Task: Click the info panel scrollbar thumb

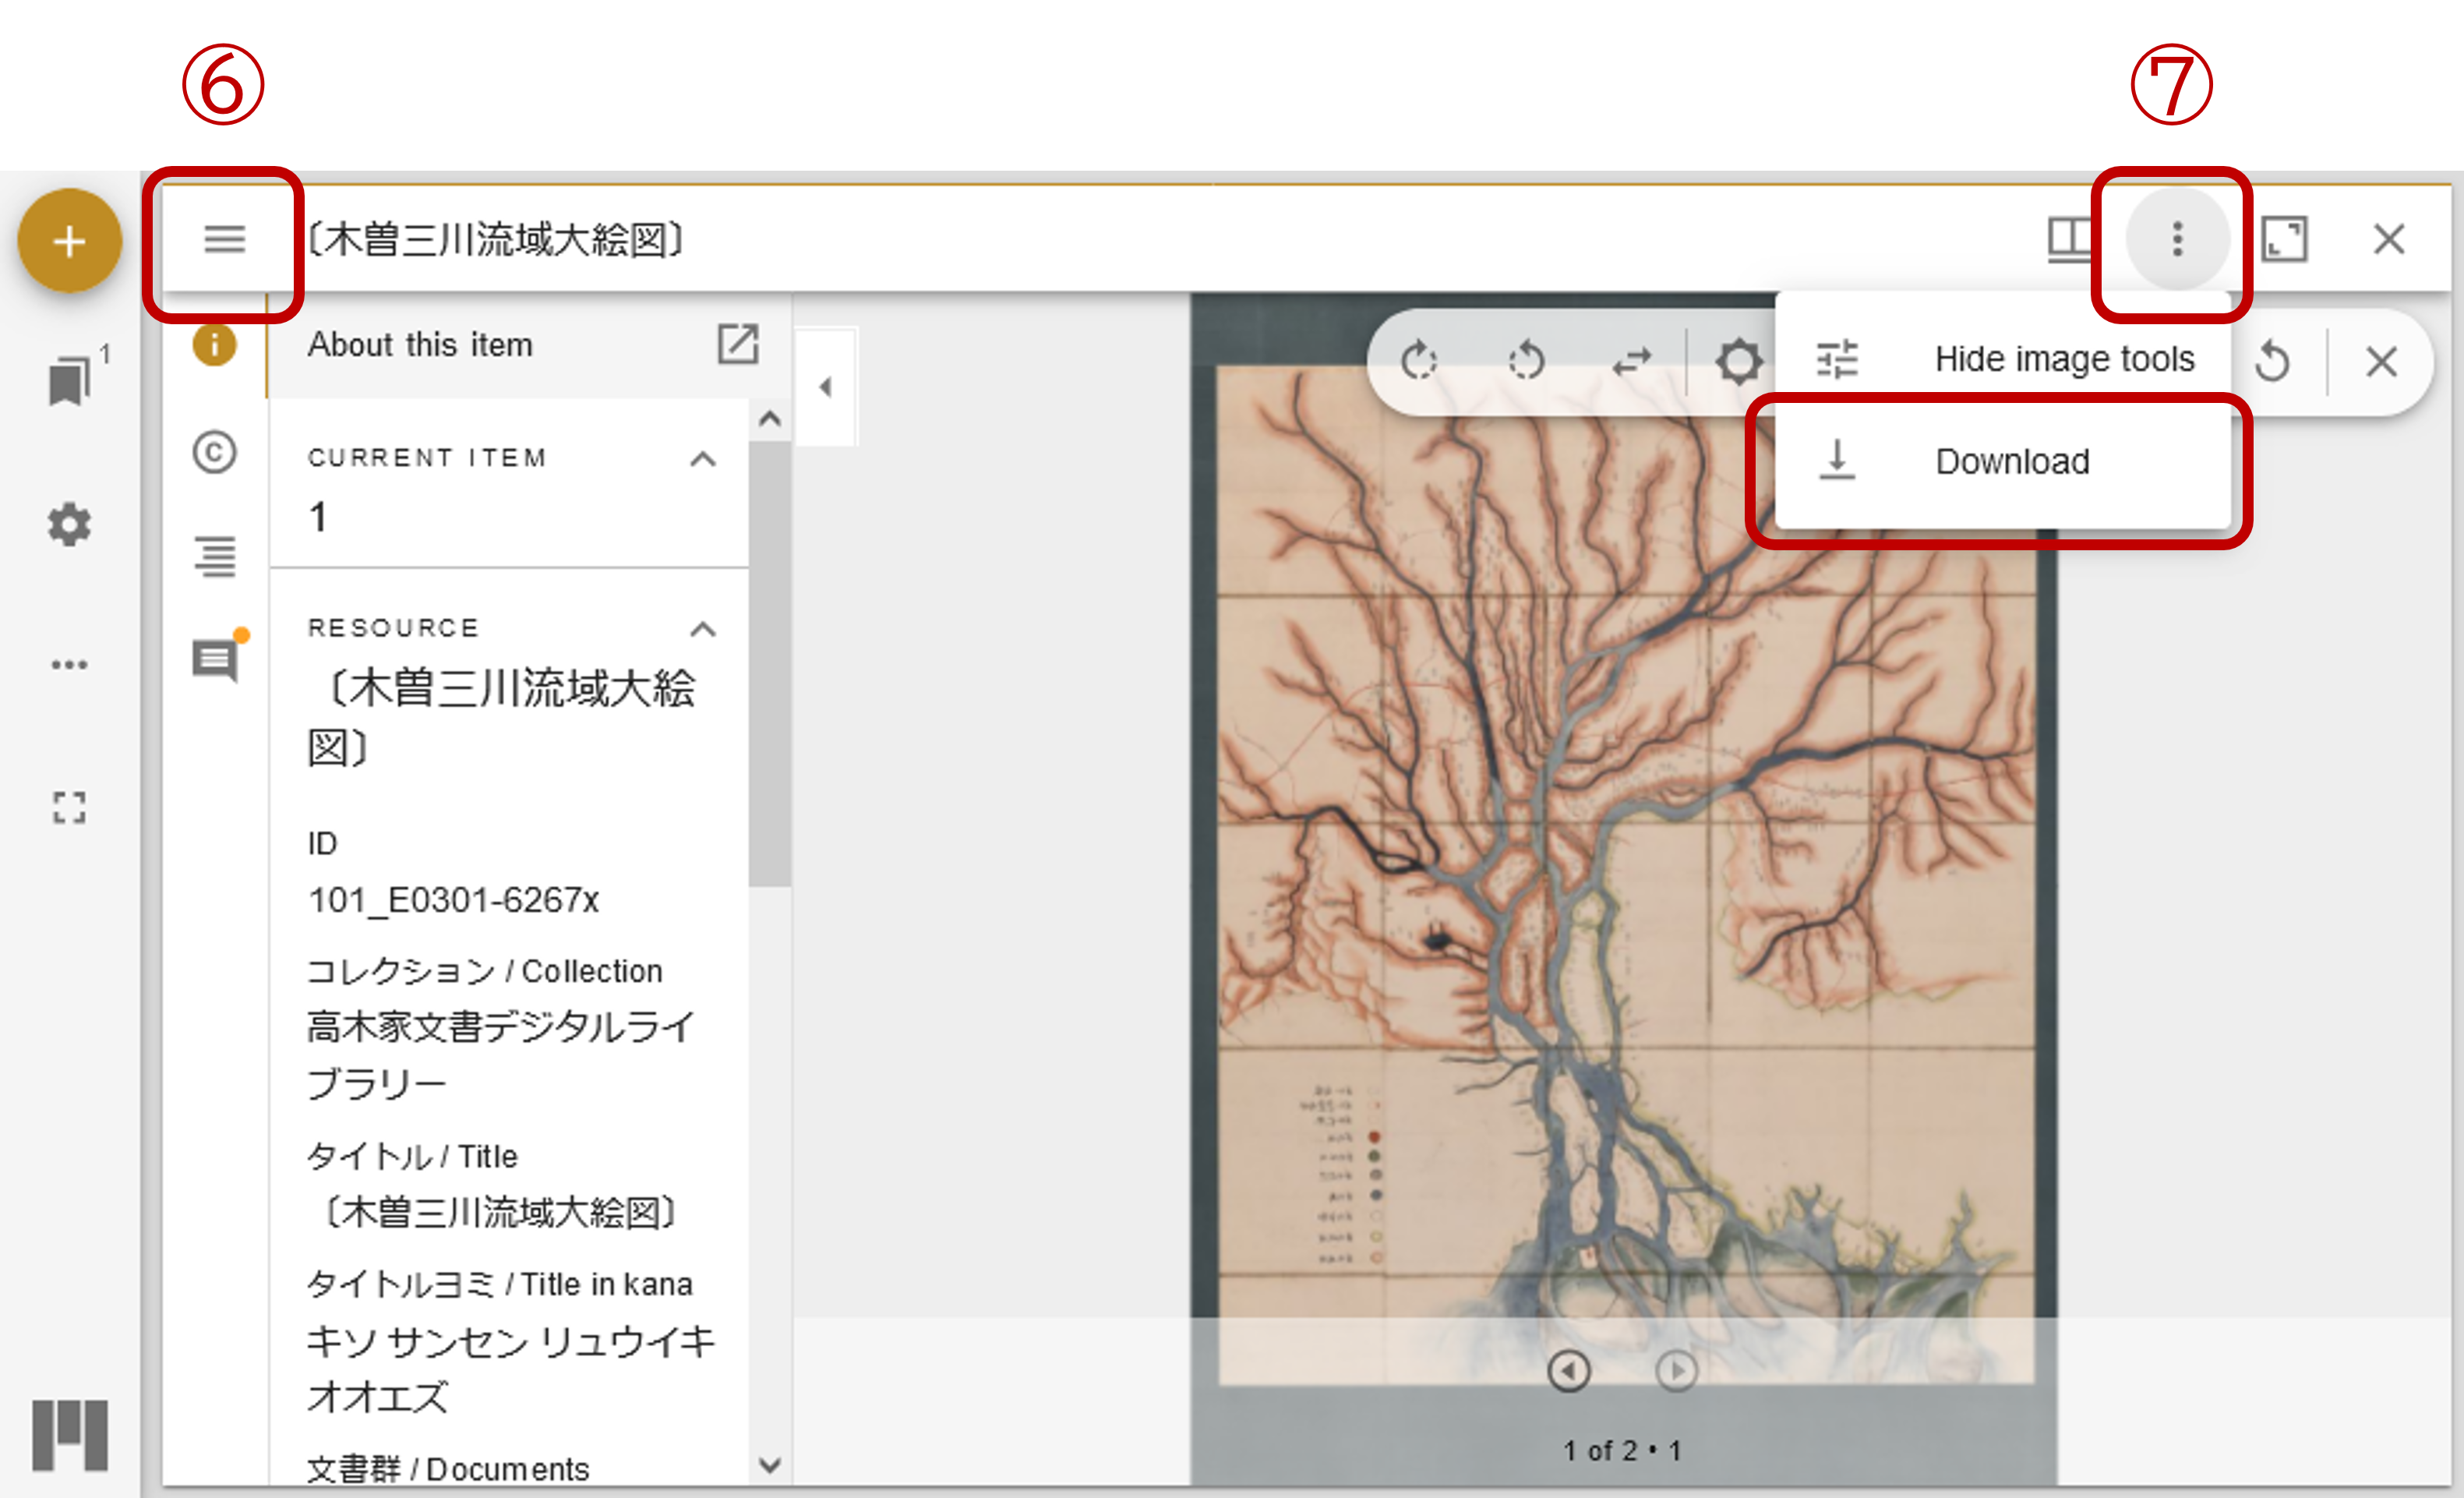Action: (x=769, y=663)
